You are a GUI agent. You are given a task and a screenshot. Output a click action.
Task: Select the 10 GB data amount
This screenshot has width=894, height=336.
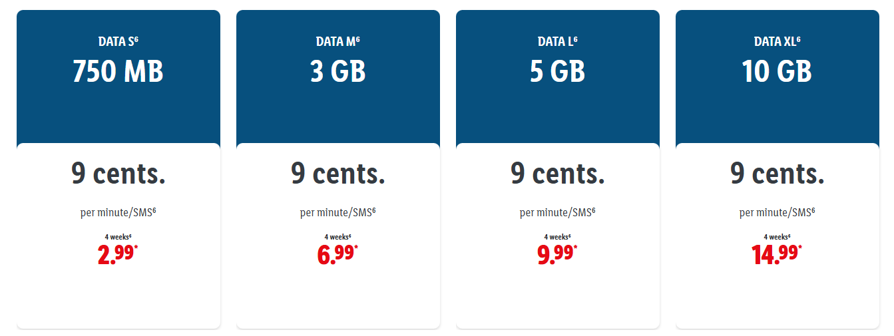click(777, 71)
